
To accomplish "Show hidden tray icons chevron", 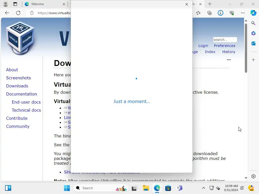I will coord(204,188).
